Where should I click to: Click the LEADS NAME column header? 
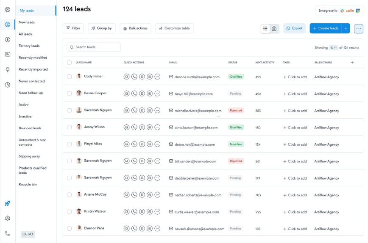coord(84,63)
